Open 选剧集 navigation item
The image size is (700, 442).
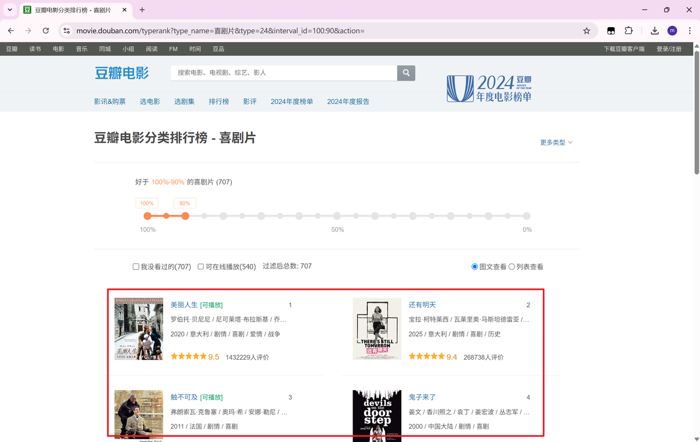click(184, 102)
